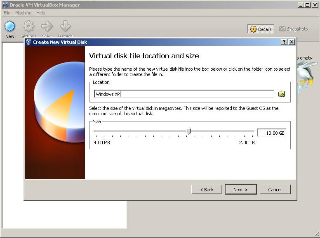Click the 4.00 MB minimum size label

(x=101, y=143)
